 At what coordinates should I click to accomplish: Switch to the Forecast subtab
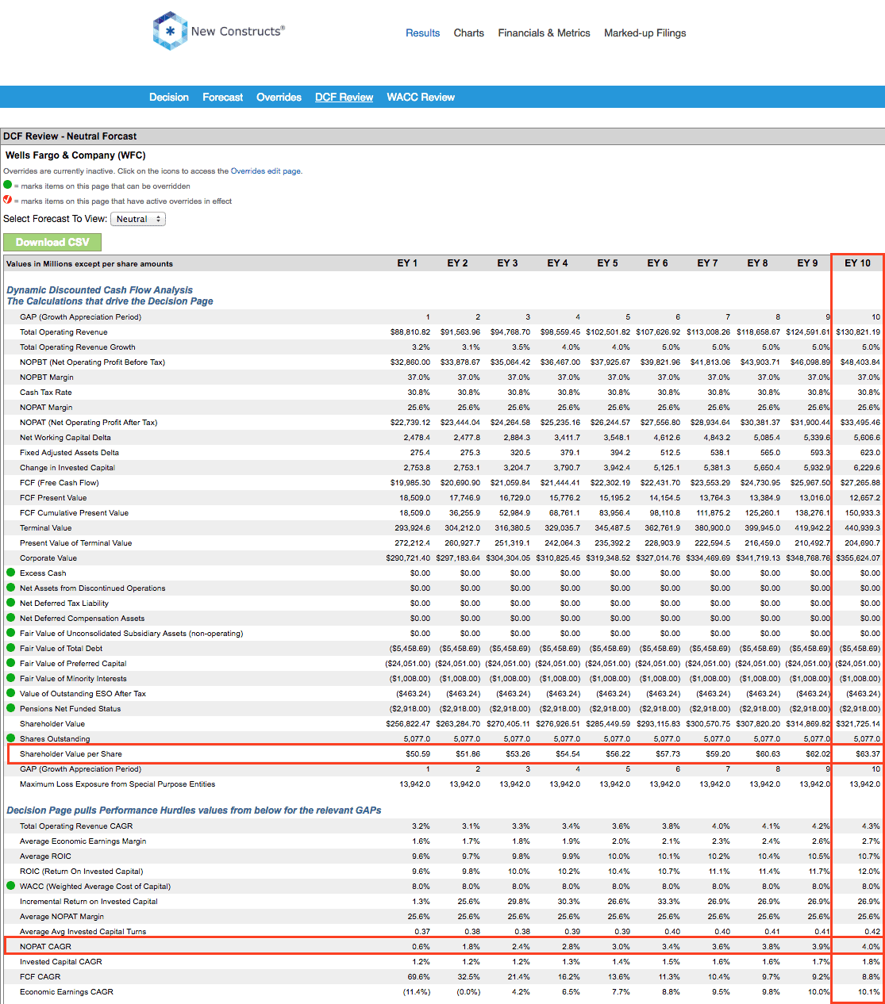(223, 97)
